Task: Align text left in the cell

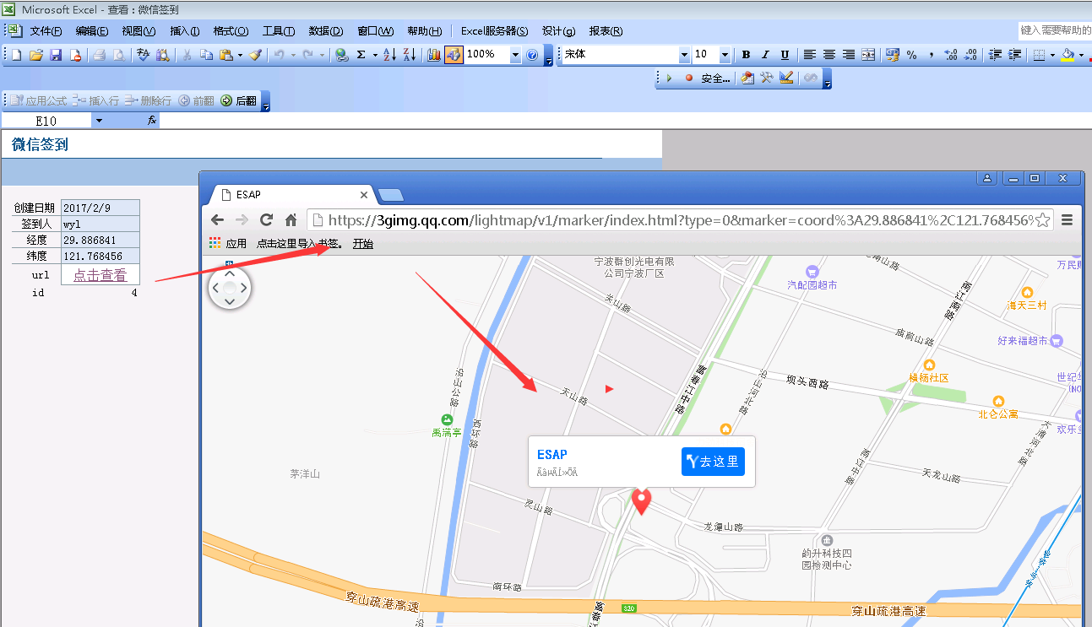Action: (809, 55)
